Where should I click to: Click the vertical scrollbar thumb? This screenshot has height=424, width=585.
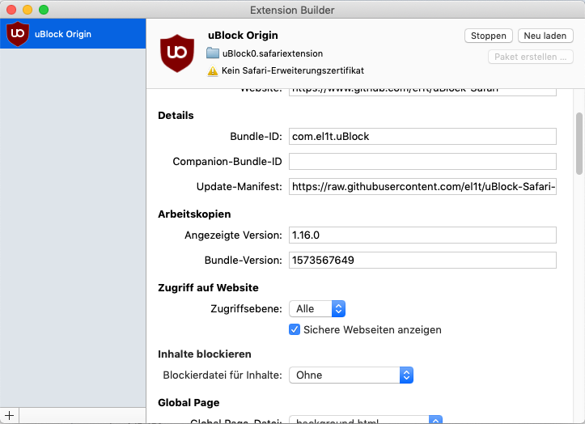pyautogui.click(x=579, y=143)
